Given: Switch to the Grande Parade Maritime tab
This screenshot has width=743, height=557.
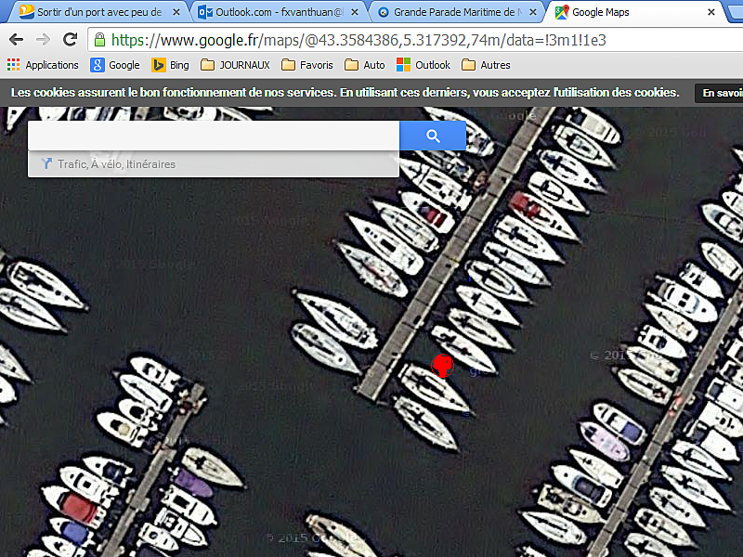Looking at the screenshot, I should [x=453, y=13].
